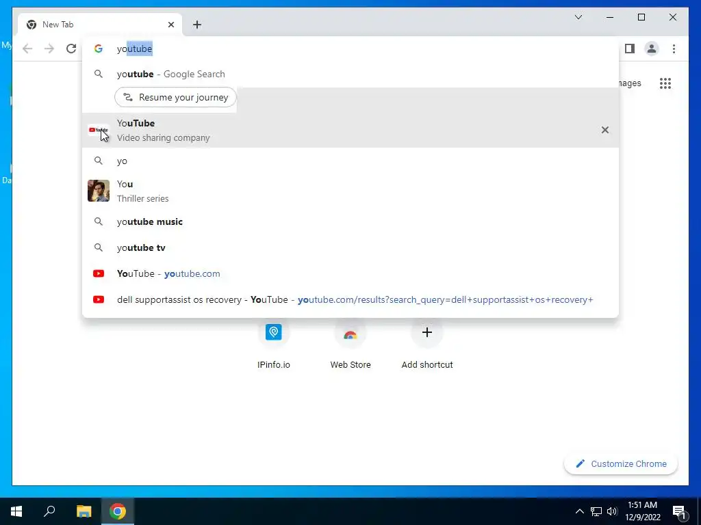Image resolution: width=701 pixels, height=525 pixels.
Task: Choose 'youtube - Google Search' suggestion
Action: tap(350, 74)
